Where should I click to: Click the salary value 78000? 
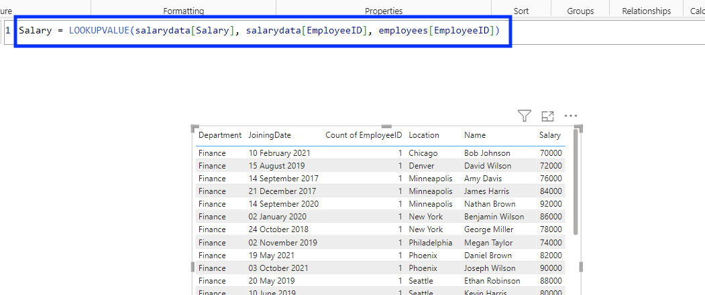point(550,229)
